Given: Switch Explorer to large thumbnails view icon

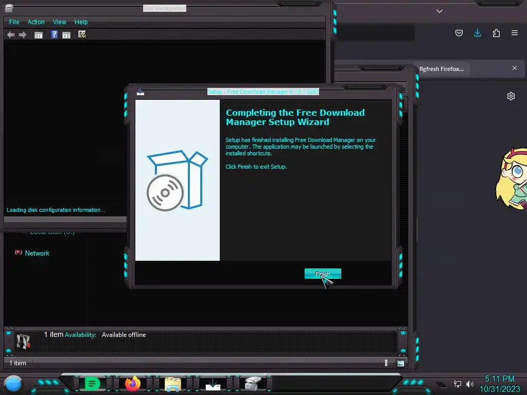Looking at the screenshot, I should [400, 363].
